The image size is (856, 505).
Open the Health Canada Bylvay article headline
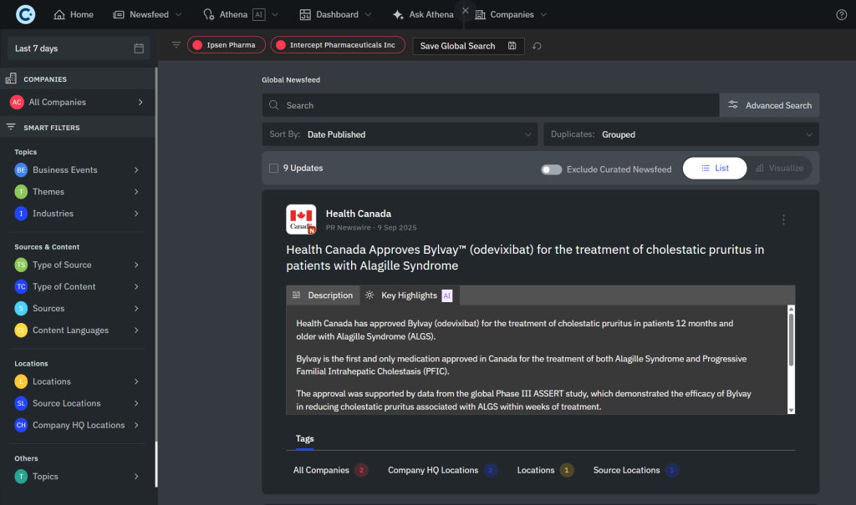pyautogui.click(x=525, y=257)
